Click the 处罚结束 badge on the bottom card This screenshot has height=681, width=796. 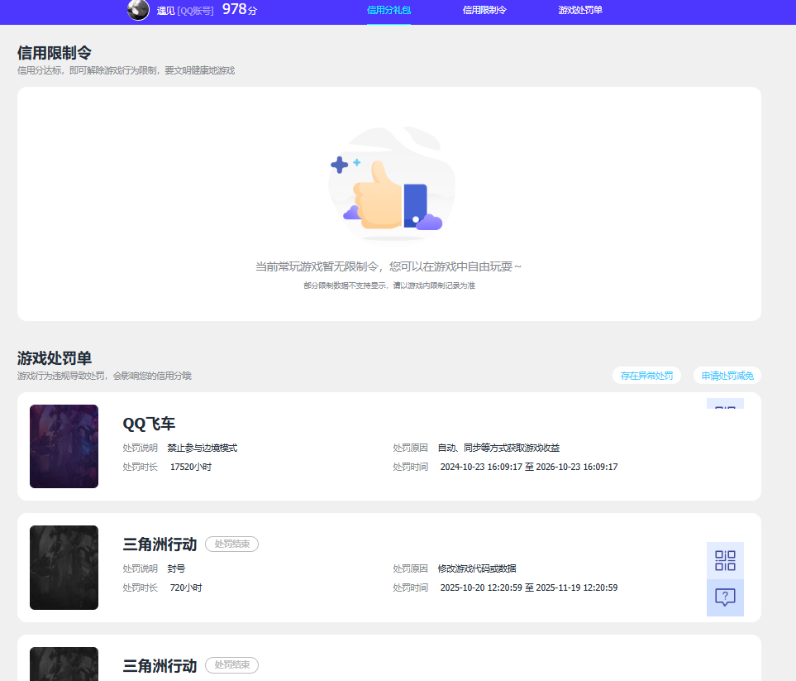pos(232,664)
